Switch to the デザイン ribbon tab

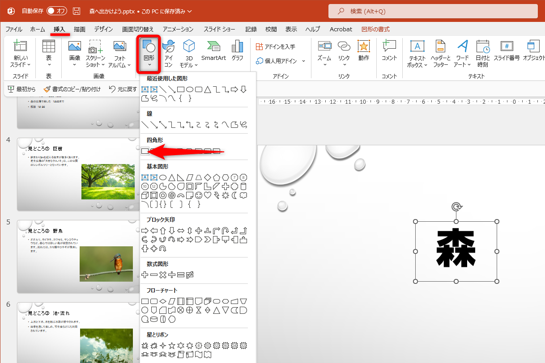pos(103,29)
